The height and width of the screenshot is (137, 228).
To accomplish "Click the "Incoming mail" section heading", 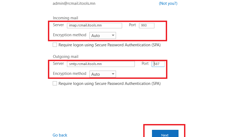I will click(65, 18).
